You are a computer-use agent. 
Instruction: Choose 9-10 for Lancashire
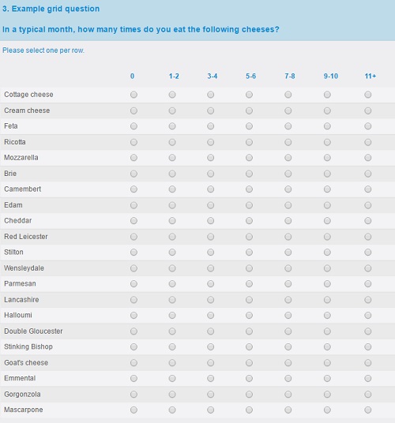[x=327, y=300]
